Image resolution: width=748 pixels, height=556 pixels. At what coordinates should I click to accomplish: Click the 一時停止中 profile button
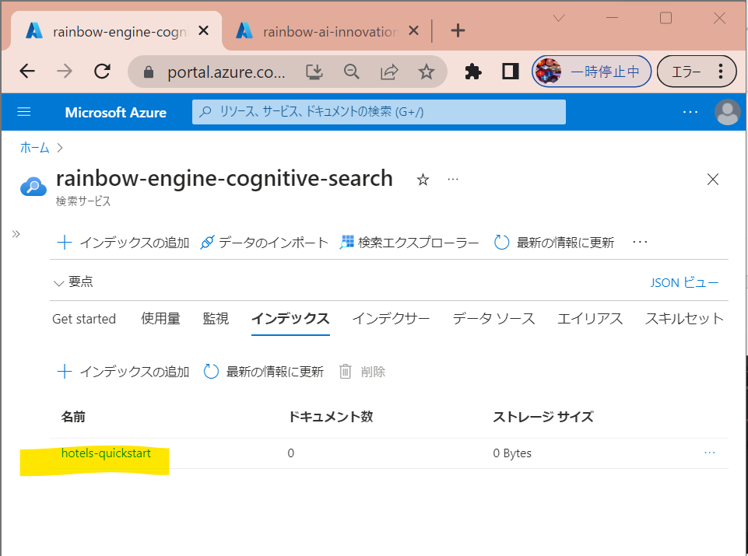tap(592, 72)
